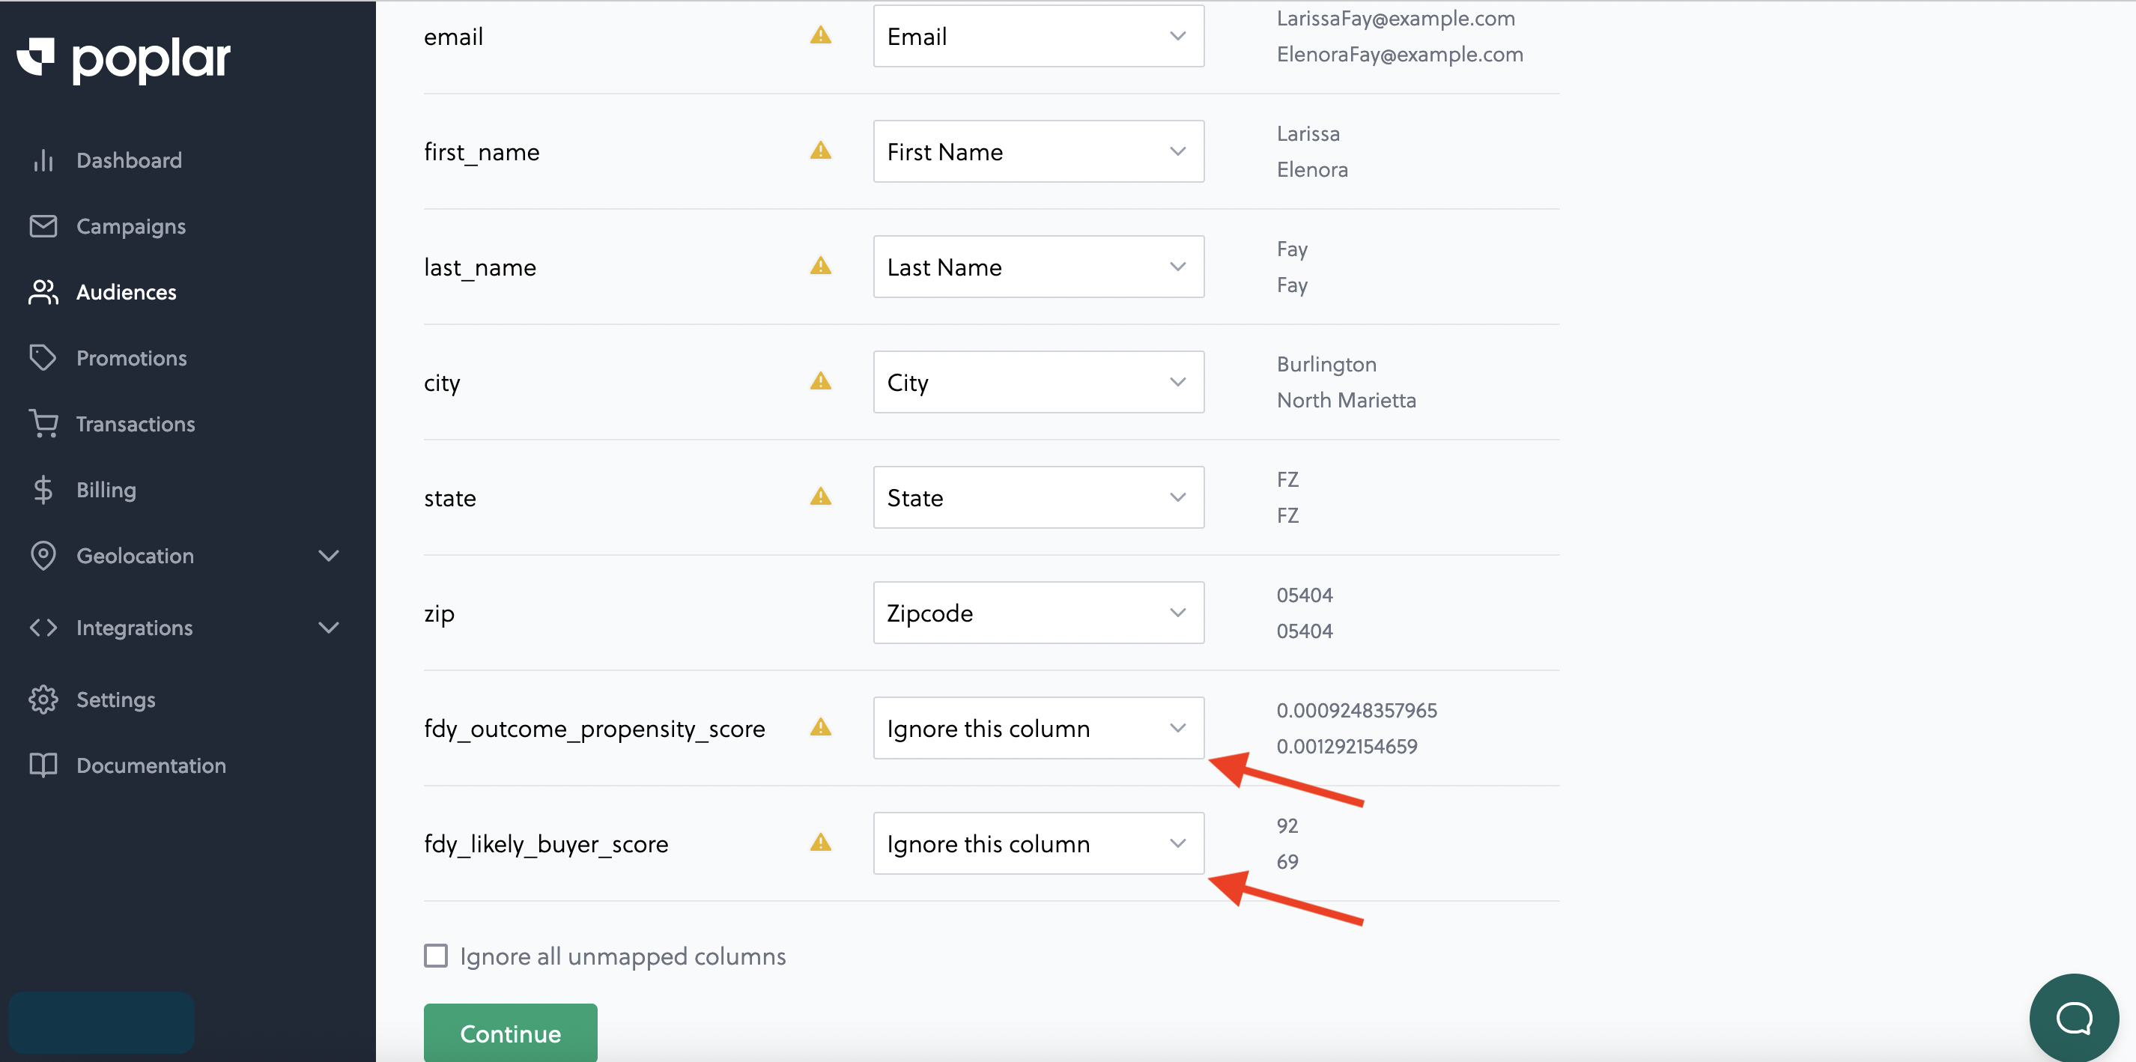Click the dark button at sidebar bottom

point(101,1023)
